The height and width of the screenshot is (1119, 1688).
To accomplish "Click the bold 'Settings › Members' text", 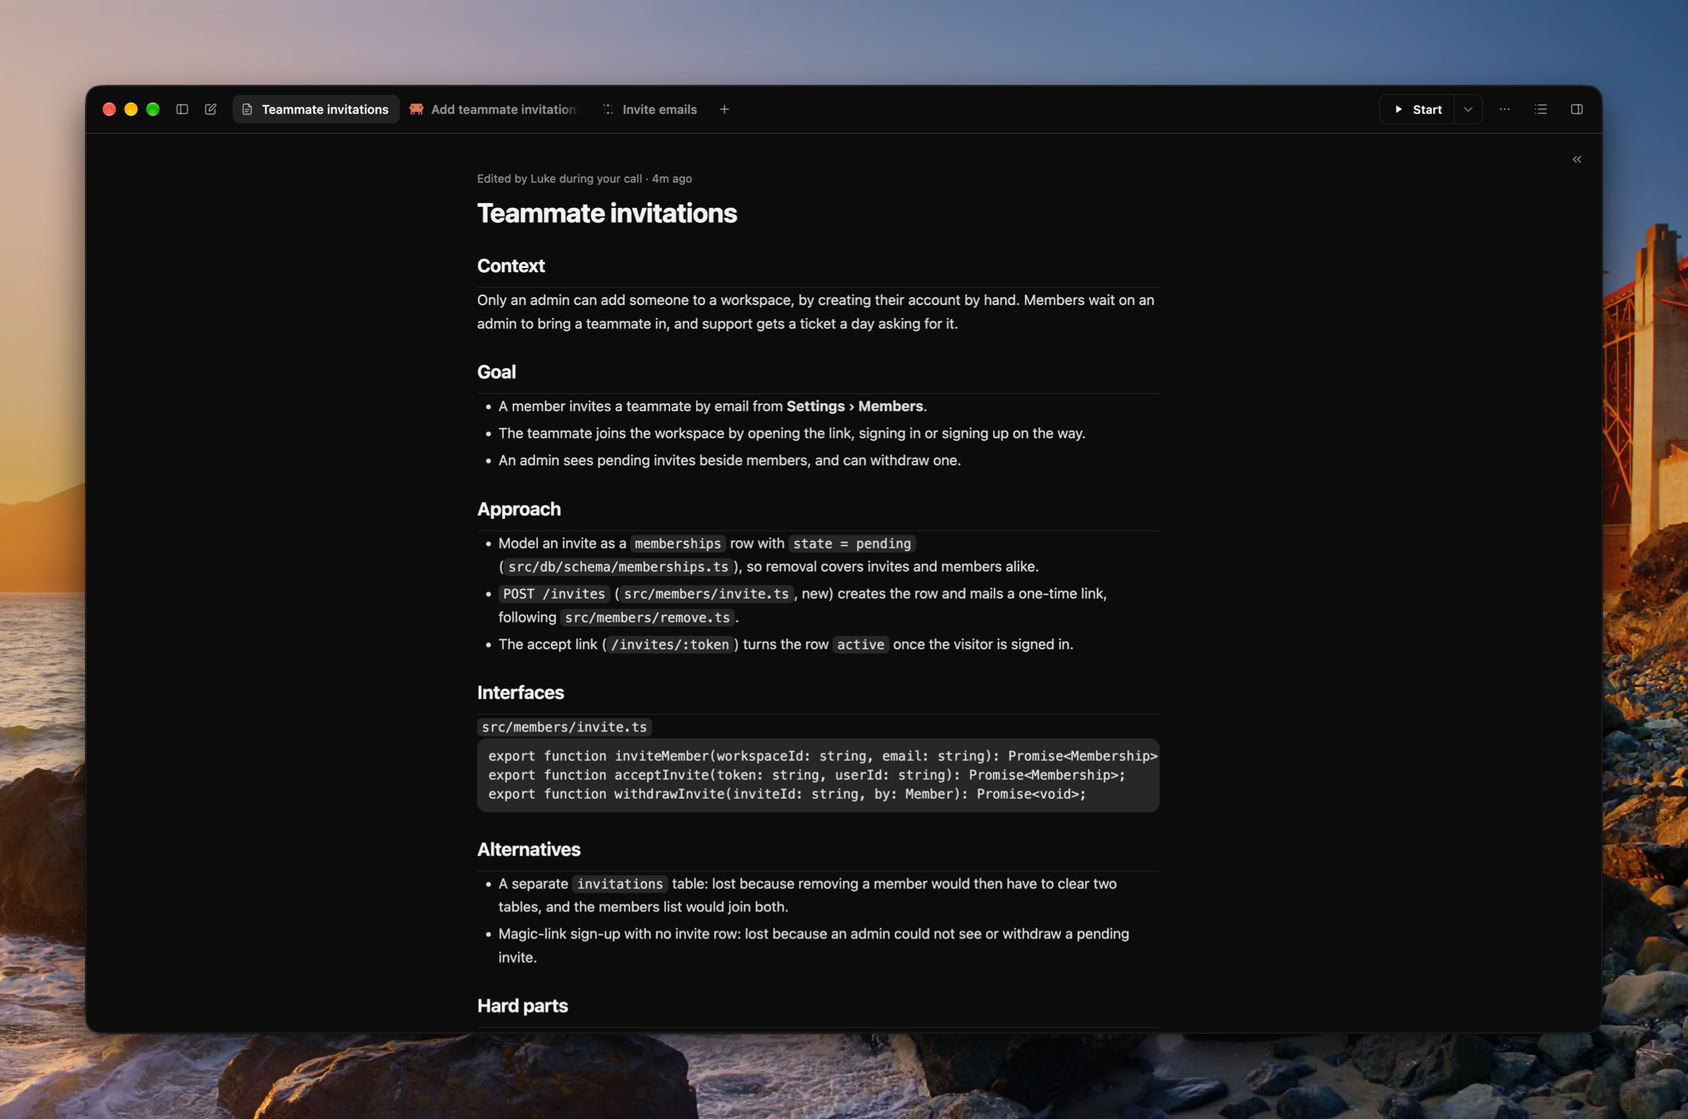I will pos(855,406).
